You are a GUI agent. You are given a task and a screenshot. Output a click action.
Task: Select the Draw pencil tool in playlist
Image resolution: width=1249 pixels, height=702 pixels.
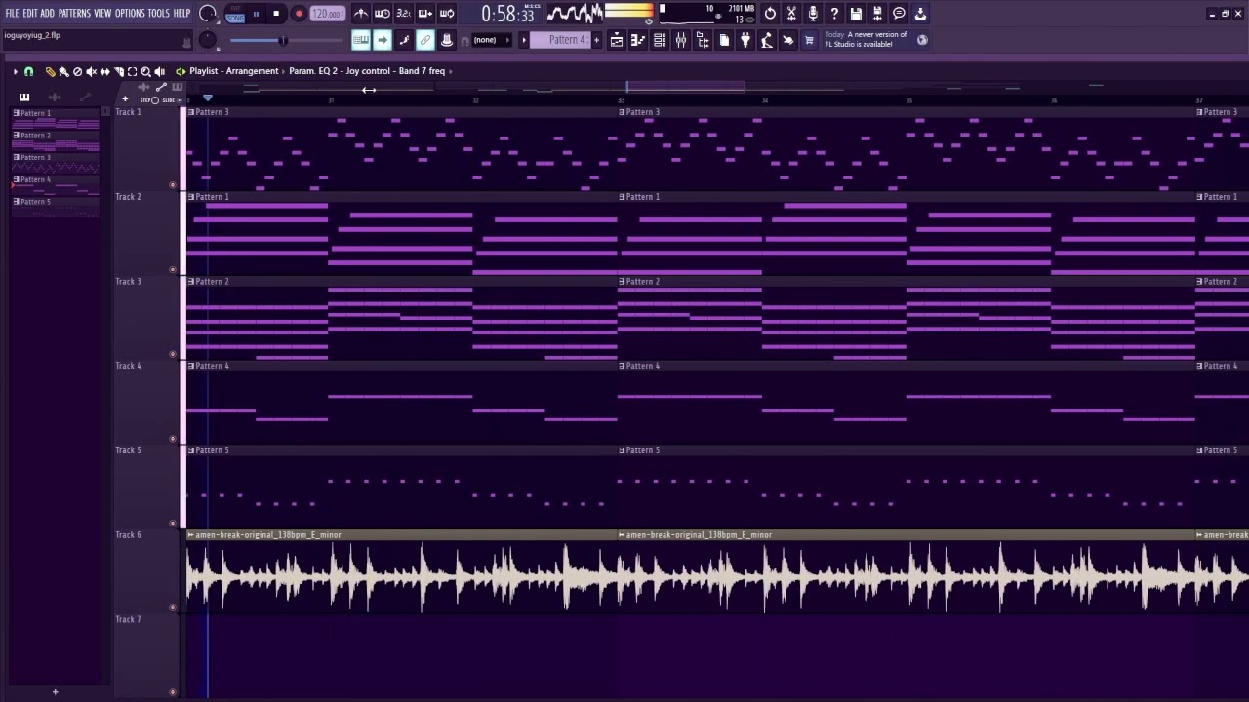(50, 71)
